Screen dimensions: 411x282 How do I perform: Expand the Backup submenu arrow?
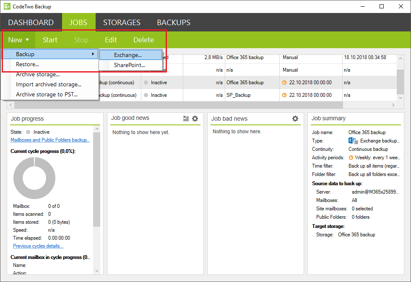pos(93,54)
